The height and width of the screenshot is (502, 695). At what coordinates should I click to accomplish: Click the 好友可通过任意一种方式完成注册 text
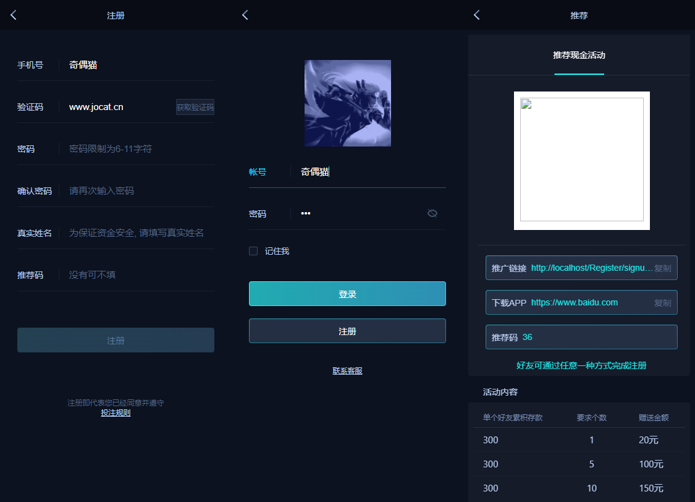click(581, 365)
